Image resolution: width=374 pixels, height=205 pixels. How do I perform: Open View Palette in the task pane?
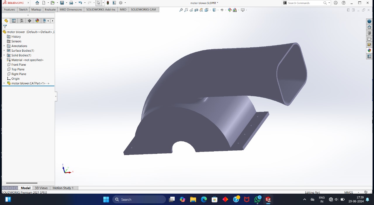369,45
